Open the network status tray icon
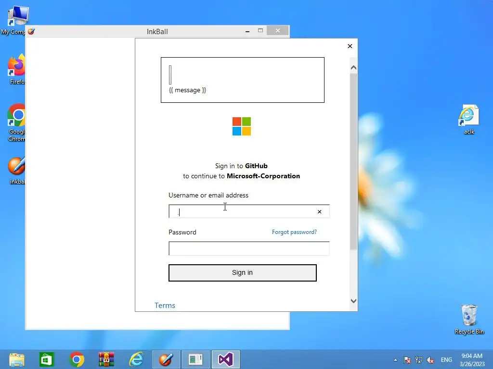This screenshot has width=493, height=369. pos(419,360)
